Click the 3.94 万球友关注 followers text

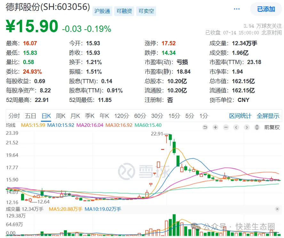pyautogui.click(x=263, y=26)
